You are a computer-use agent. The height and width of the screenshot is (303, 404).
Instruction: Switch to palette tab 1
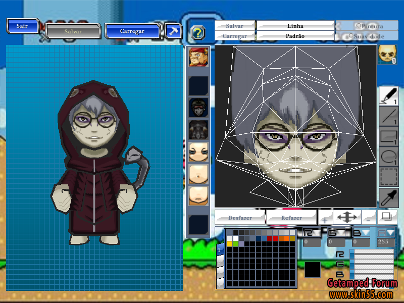pyautogui.click(x=220, y=250)
